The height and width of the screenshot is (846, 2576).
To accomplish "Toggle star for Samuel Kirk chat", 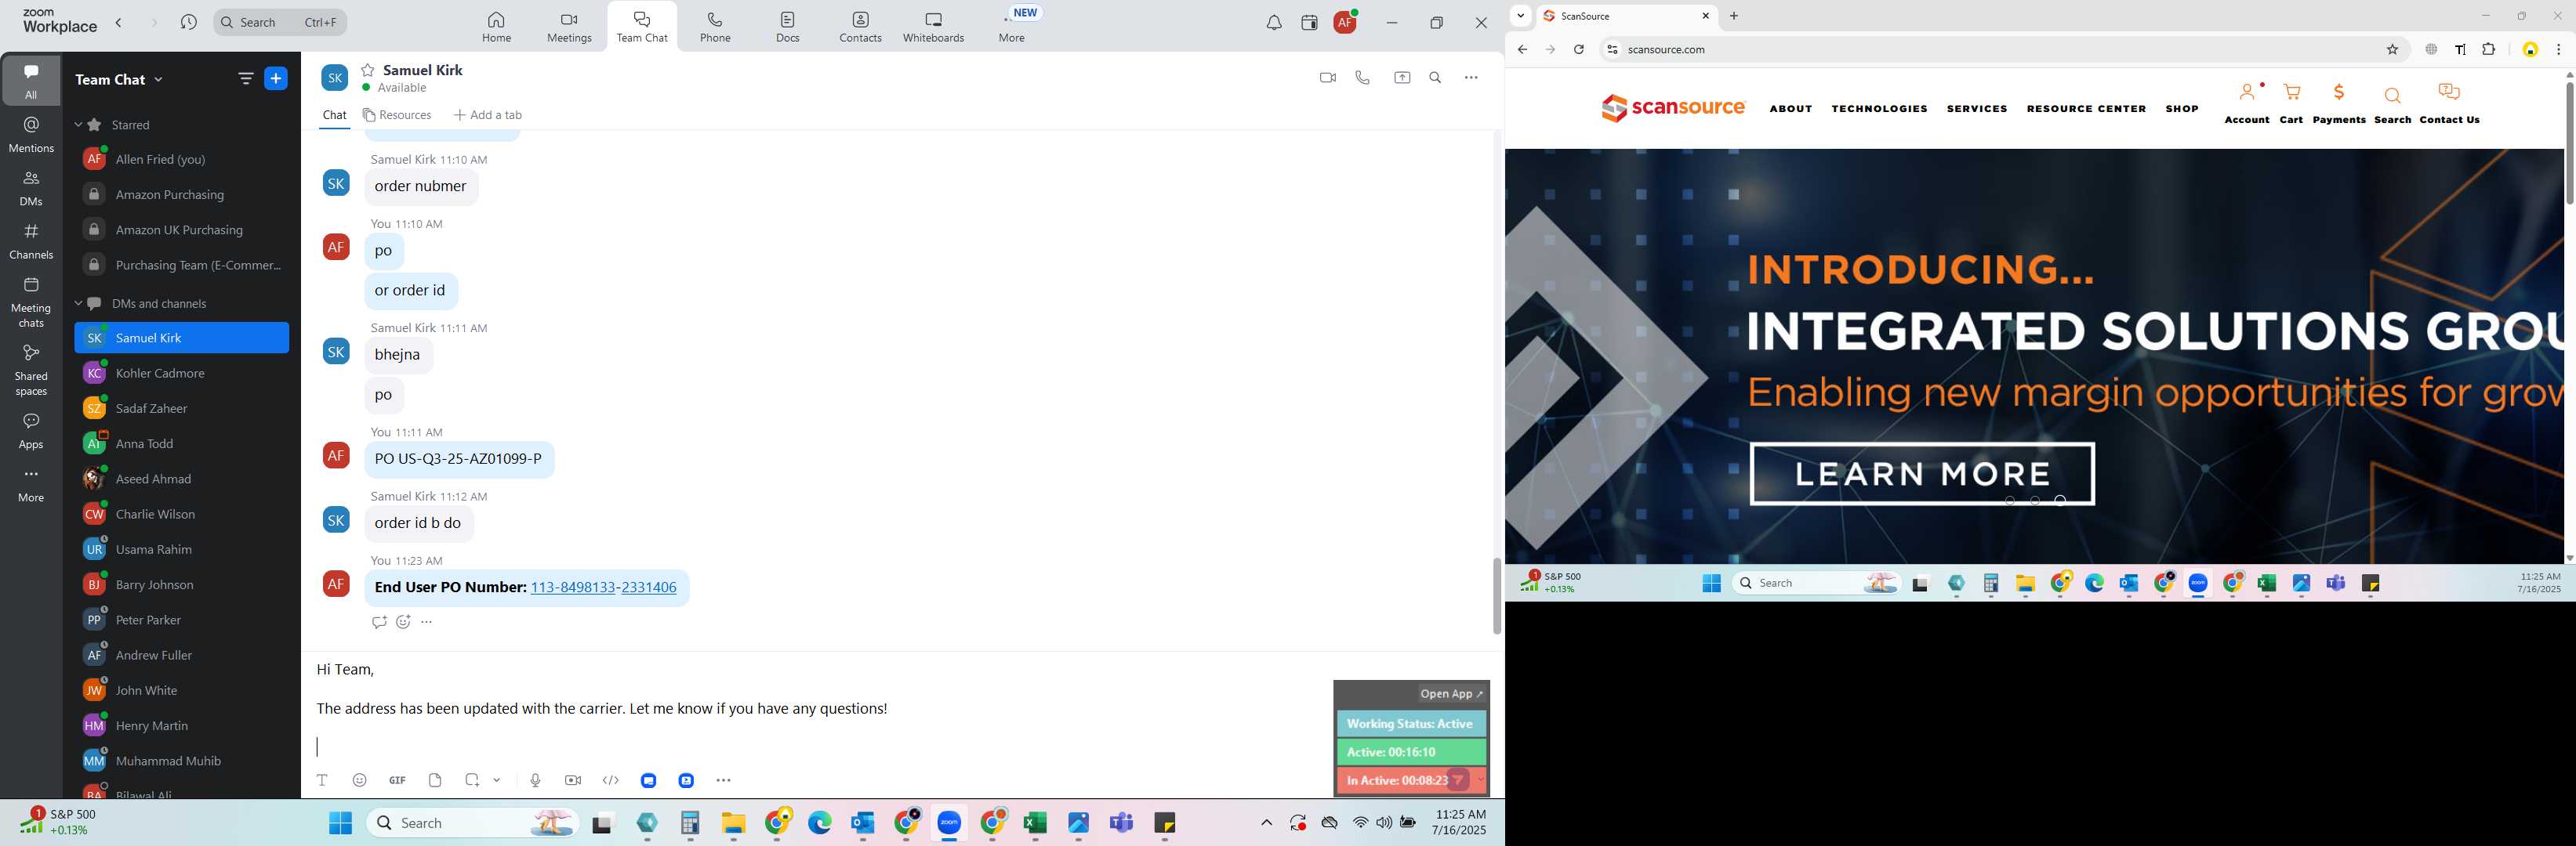I will (368, 70).
